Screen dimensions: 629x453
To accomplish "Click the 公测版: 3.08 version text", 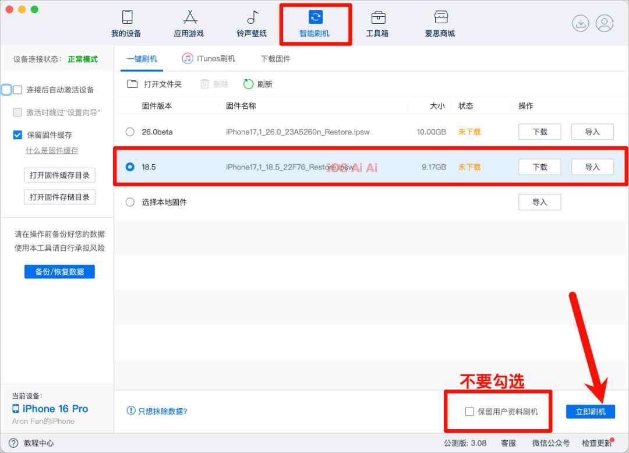I will coord(465,443).
